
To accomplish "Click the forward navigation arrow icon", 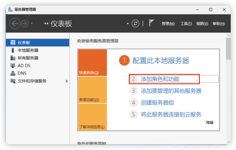I will [x=25, y=24].
